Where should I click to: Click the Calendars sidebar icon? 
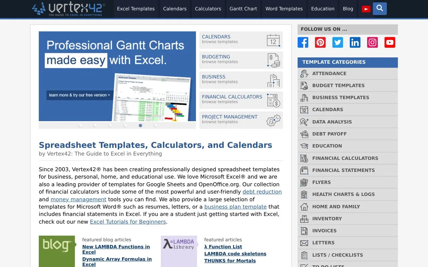coord(304,110)
